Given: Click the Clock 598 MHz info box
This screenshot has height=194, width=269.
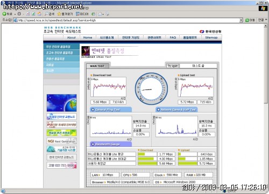Looking at the screenshot, I should pos(167,175).
